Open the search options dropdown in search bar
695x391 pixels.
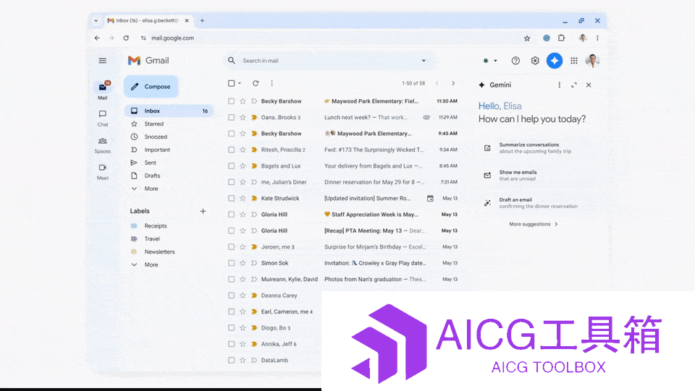click(424, 61)
